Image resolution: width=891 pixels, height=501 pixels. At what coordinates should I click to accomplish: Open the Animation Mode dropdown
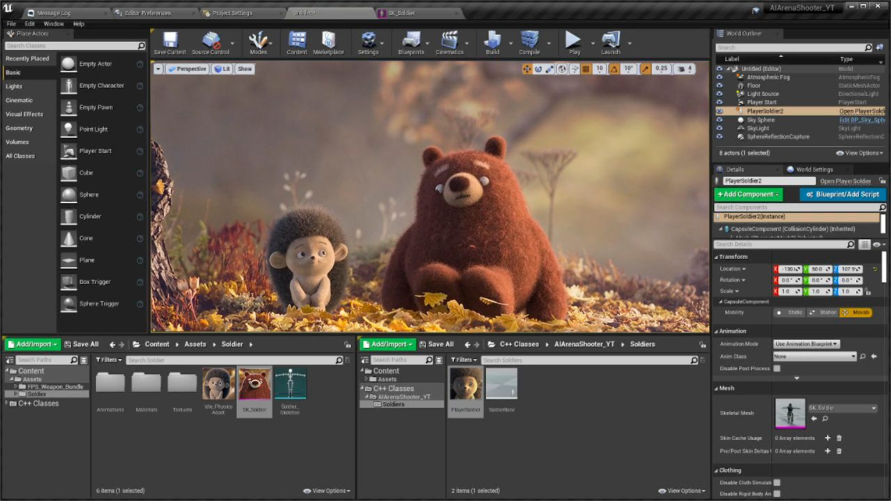click(807, 344)
